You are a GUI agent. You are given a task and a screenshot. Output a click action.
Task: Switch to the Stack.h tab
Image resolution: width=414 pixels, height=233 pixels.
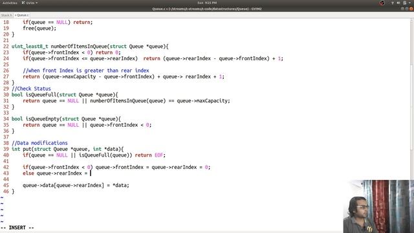tap(6, 15)
